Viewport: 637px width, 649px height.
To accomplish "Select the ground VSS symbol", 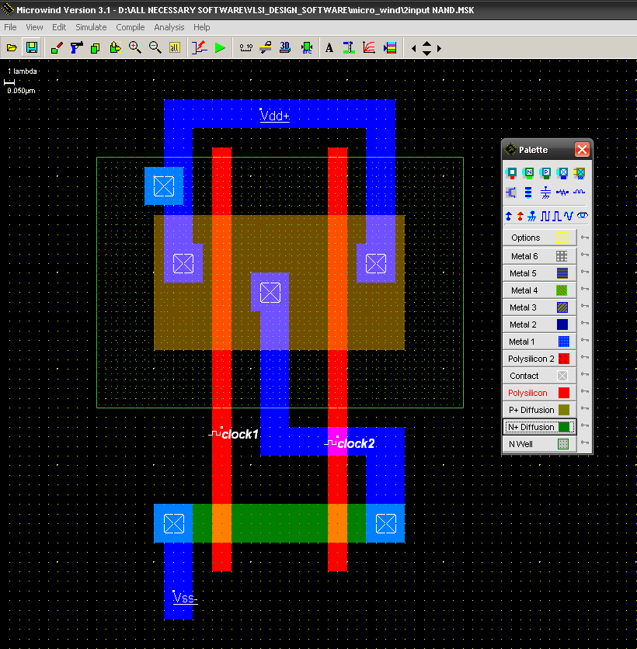I will [x=532, y=216].
